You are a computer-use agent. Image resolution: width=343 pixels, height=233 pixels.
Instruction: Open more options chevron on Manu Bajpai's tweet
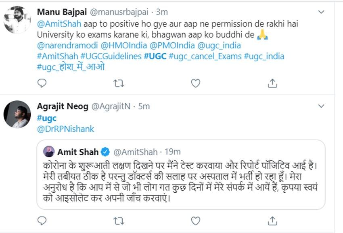(321, 12)
